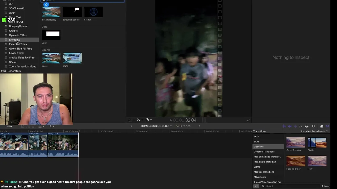Append selected clip to storyline
Image resolution: width=337 pixels, height=189 pixels.
(x=34, y=126)
